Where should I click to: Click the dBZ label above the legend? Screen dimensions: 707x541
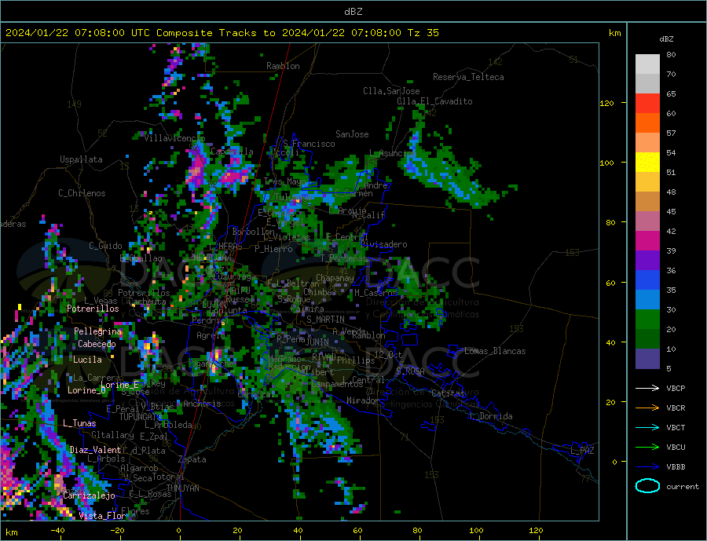click(x=666, y=39)
